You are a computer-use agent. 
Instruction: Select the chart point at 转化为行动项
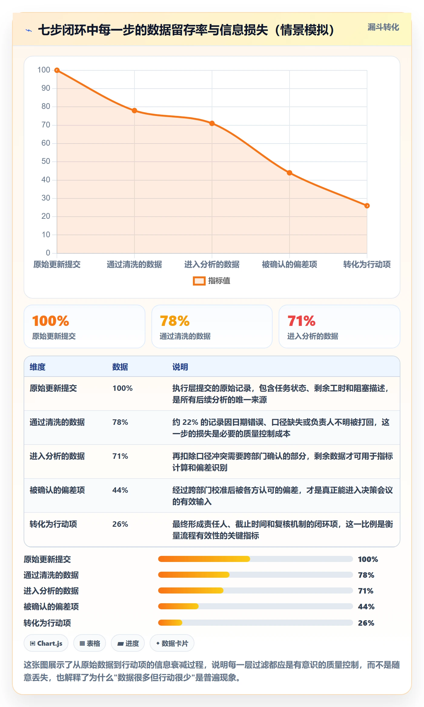pyautogui.click(x=367, y=206)
